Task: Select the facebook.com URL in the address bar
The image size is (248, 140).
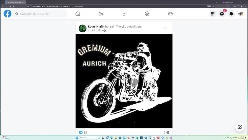Action: 58,6
